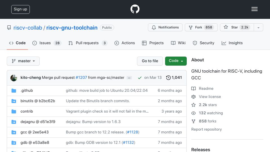270x152 pixels.
Task: Open the gdb @ e53a8e8 submodule
Action: [35, 142]
